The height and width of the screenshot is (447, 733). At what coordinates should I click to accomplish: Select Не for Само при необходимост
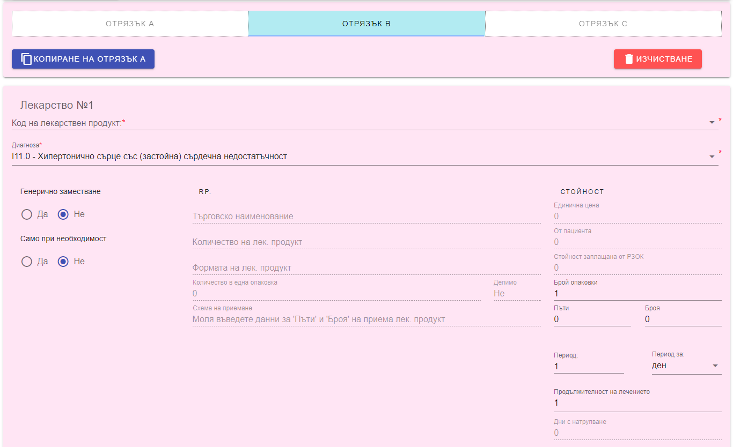(x=63, y=262)
